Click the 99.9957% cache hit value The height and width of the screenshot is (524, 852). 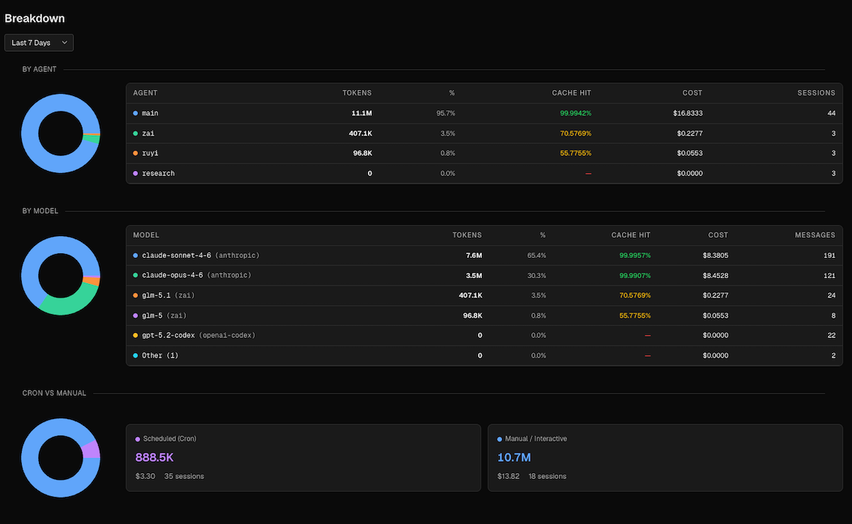point(635,256)
